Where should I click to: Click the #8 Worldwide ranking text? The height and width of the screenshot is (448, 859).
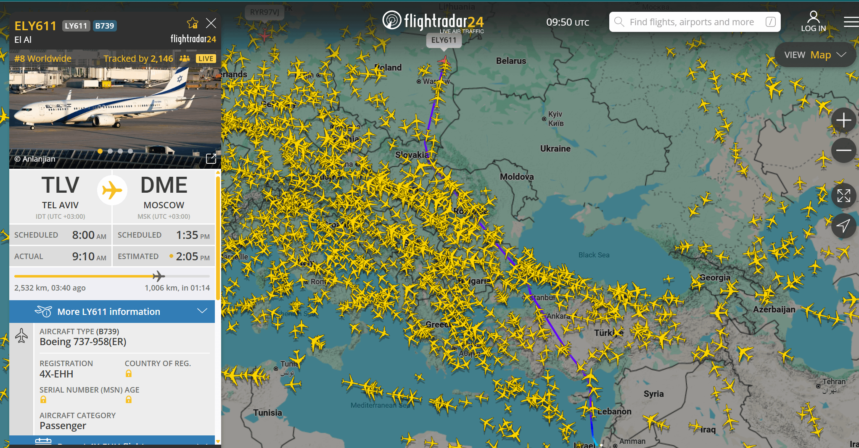tap(43, 59)
